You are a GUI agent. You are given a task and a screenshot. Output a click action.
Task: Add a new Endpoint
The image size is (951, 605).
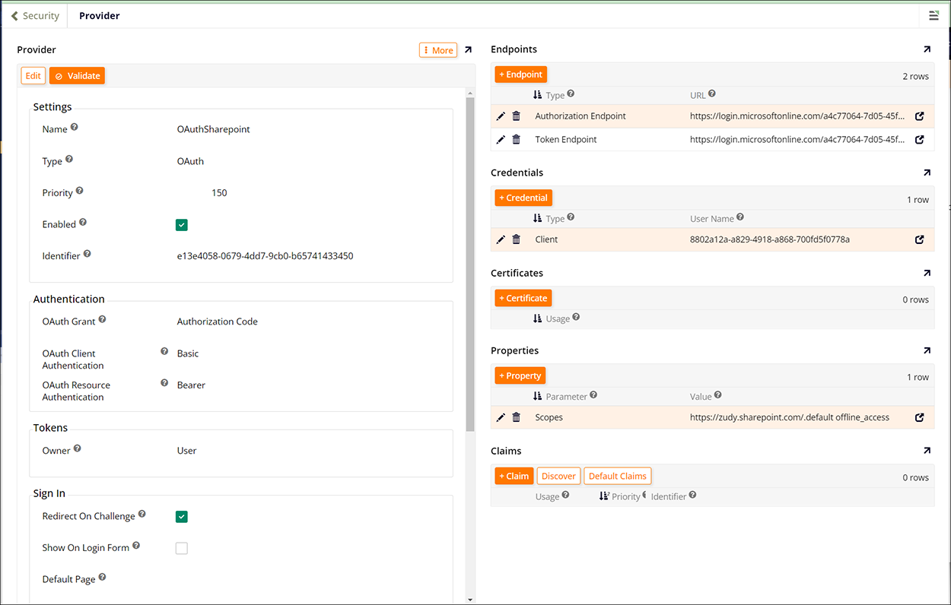pos(520,74)
